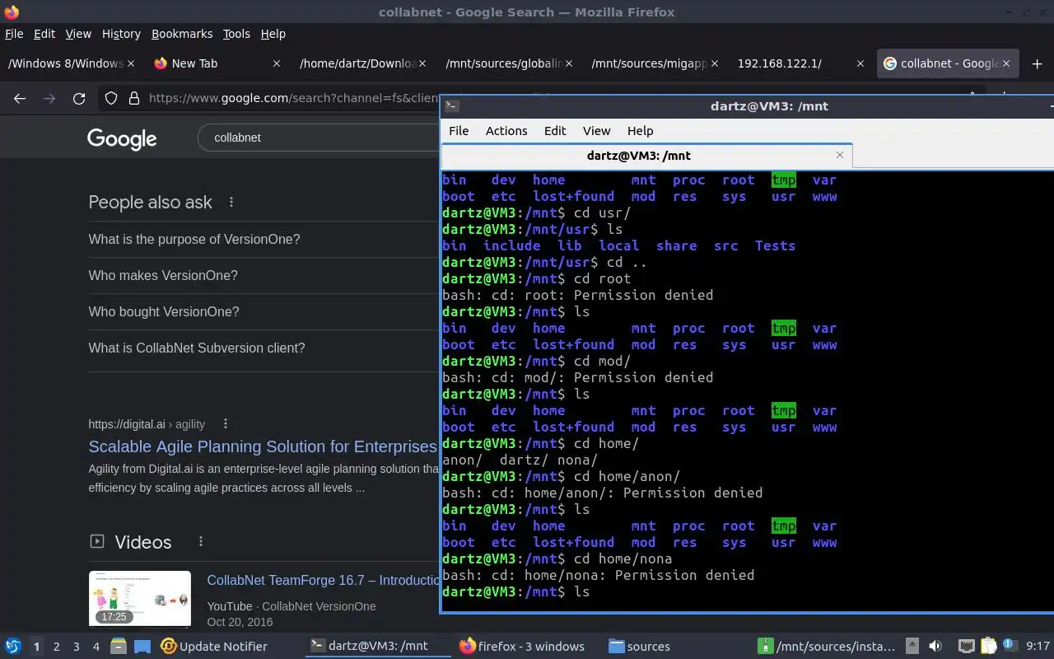1054x659 pixels.
Task: Open Firefox Bookmarks menu
Action: click(182, 34)
